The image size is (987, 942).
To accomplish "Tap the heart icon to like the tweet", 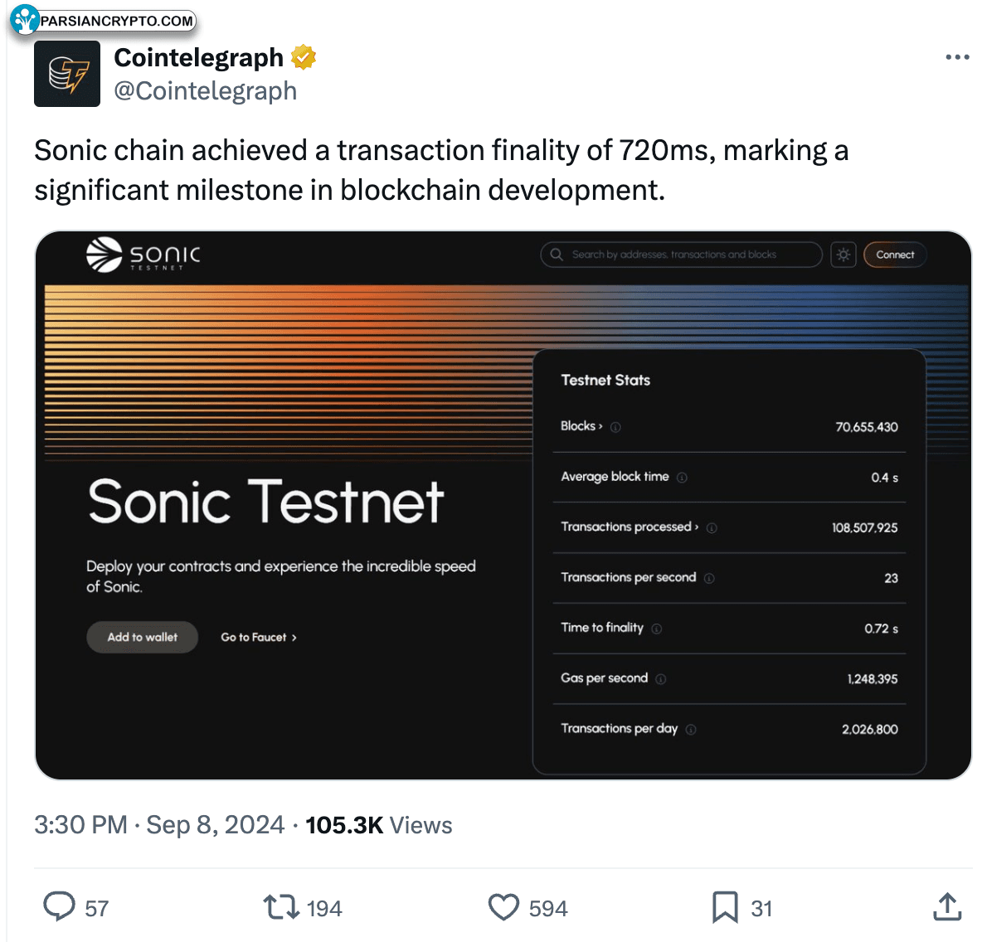I will point(503,907).
